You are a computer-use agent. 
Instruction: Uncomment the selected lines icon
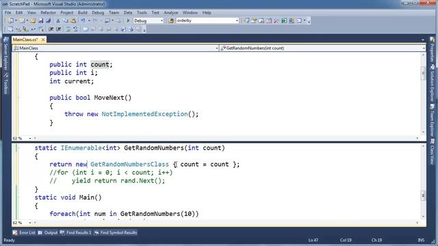(75, 29)
